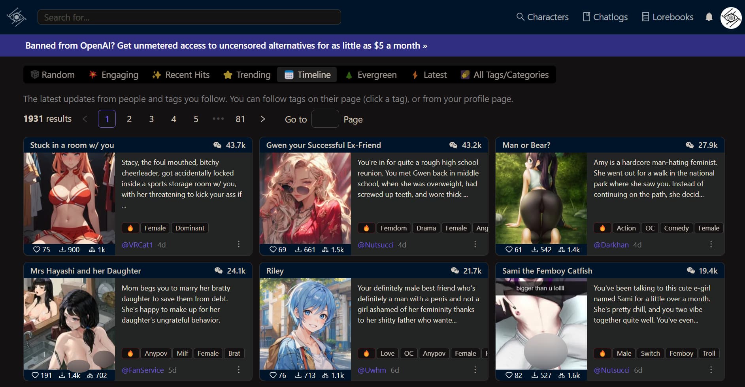Click chat count icon on 'Stuck in a room' card

(217, 145)
